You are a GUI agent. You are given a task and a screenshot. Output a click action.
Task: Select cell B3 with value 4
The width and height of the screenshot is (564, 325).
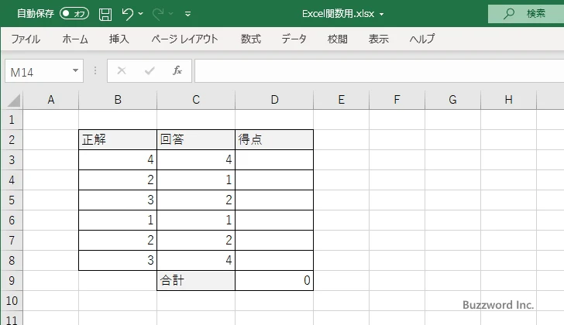[x=118, y=160]
